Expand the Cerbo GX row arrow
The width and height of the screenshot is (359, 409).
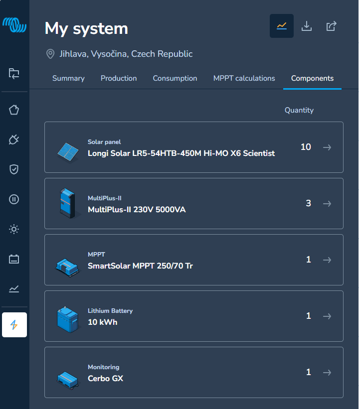click(327, 373)
